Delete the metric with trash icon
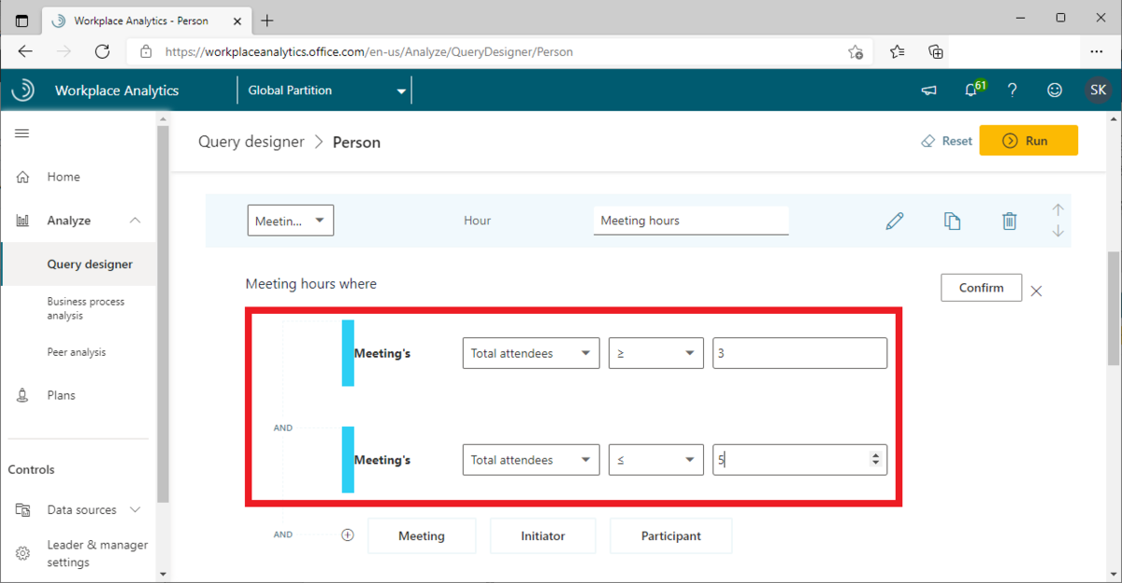This screenshot has height=583, width=1122. [x=1009, y=220]
